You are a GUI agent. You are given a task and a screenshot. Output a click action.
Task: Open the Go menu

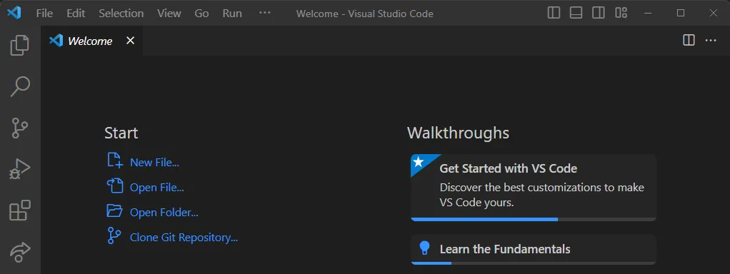(x=201, y=14)
